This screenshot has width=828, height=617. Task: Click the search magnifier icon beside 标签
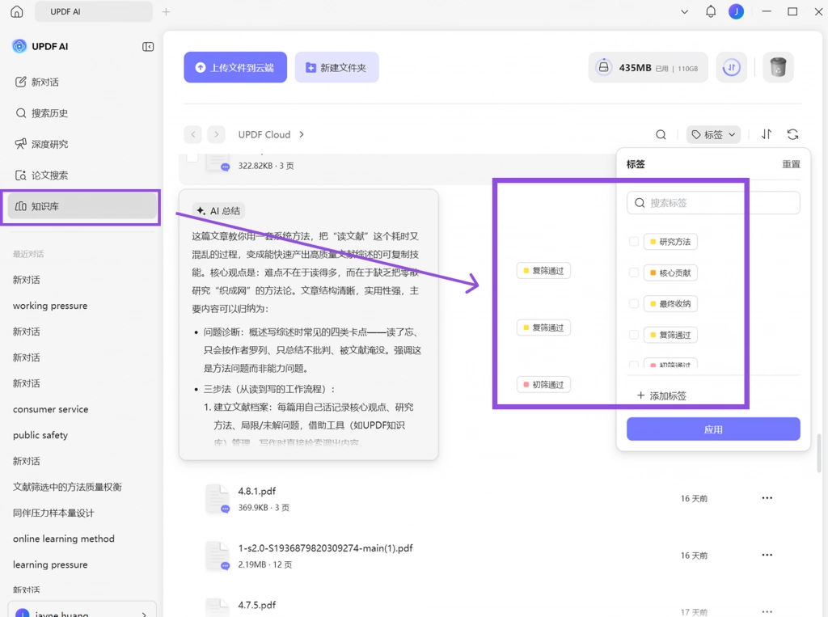coord(661,135)
